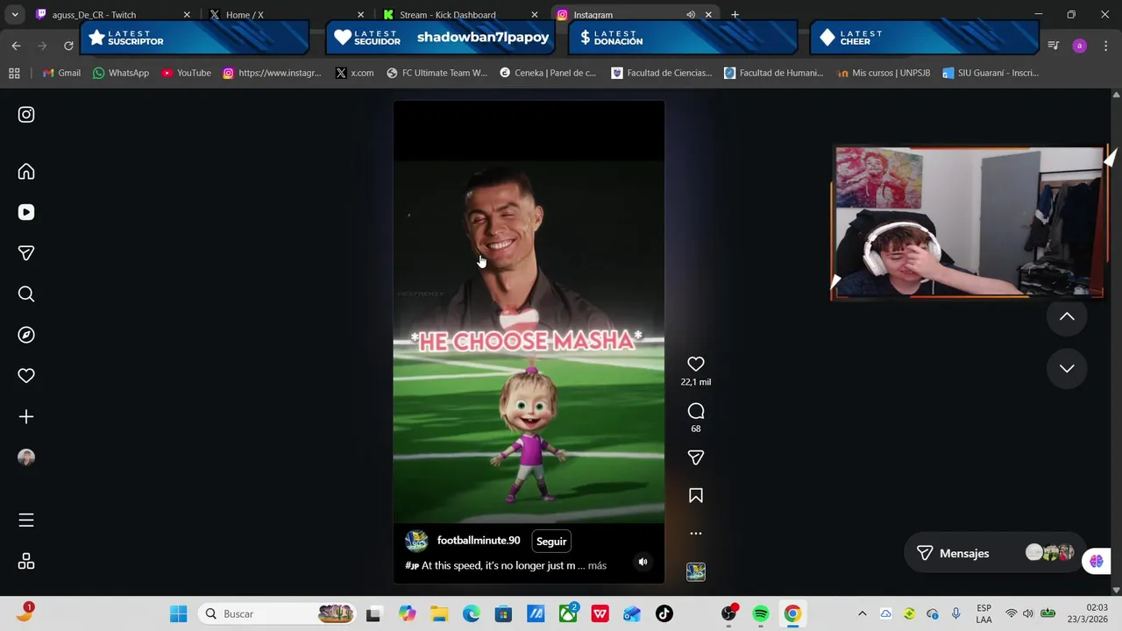Go to previous reel with the up chevron
The width and height of the screenshot is (1122, 631).
click(x=1067, y=316)
